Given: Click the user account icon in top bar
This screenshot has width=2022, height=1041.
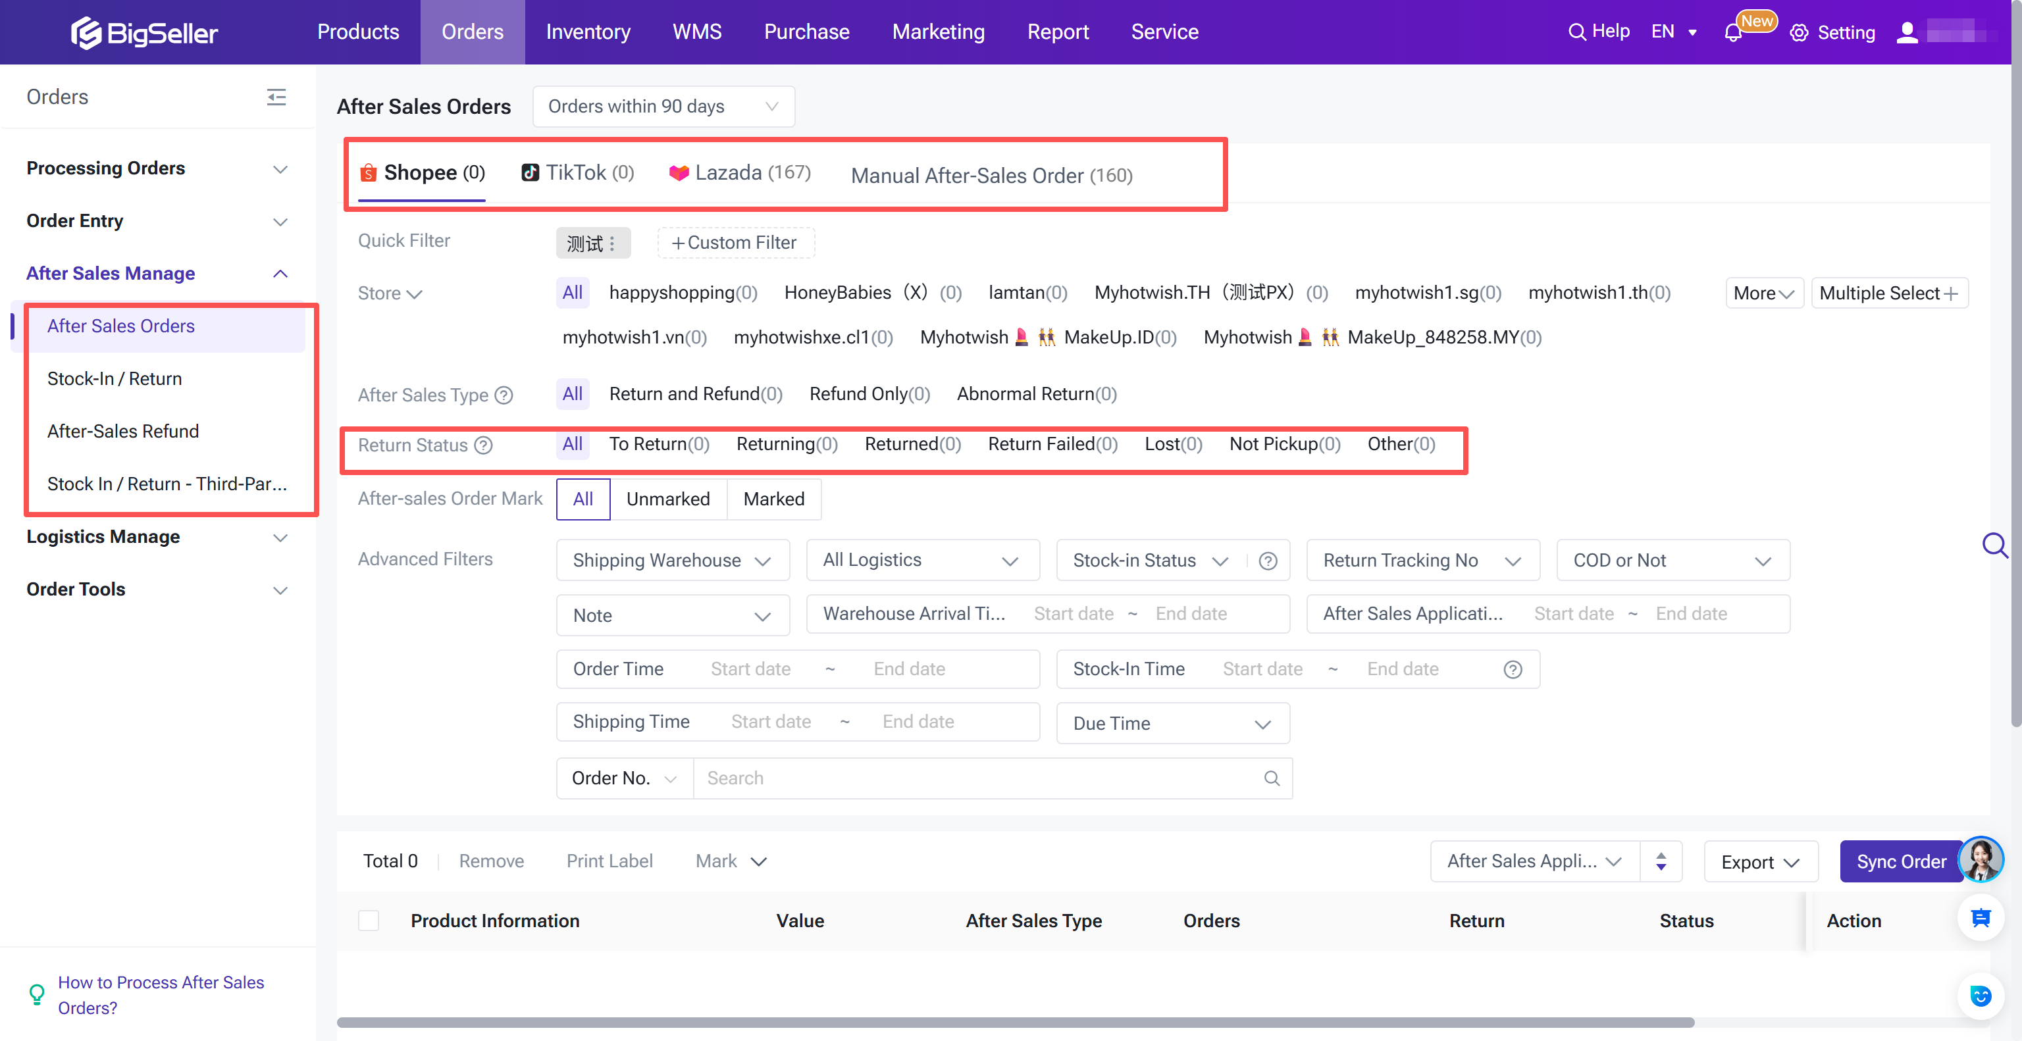Looking at the screenshot, I should pyautogui.click(x=1907, y=32).
